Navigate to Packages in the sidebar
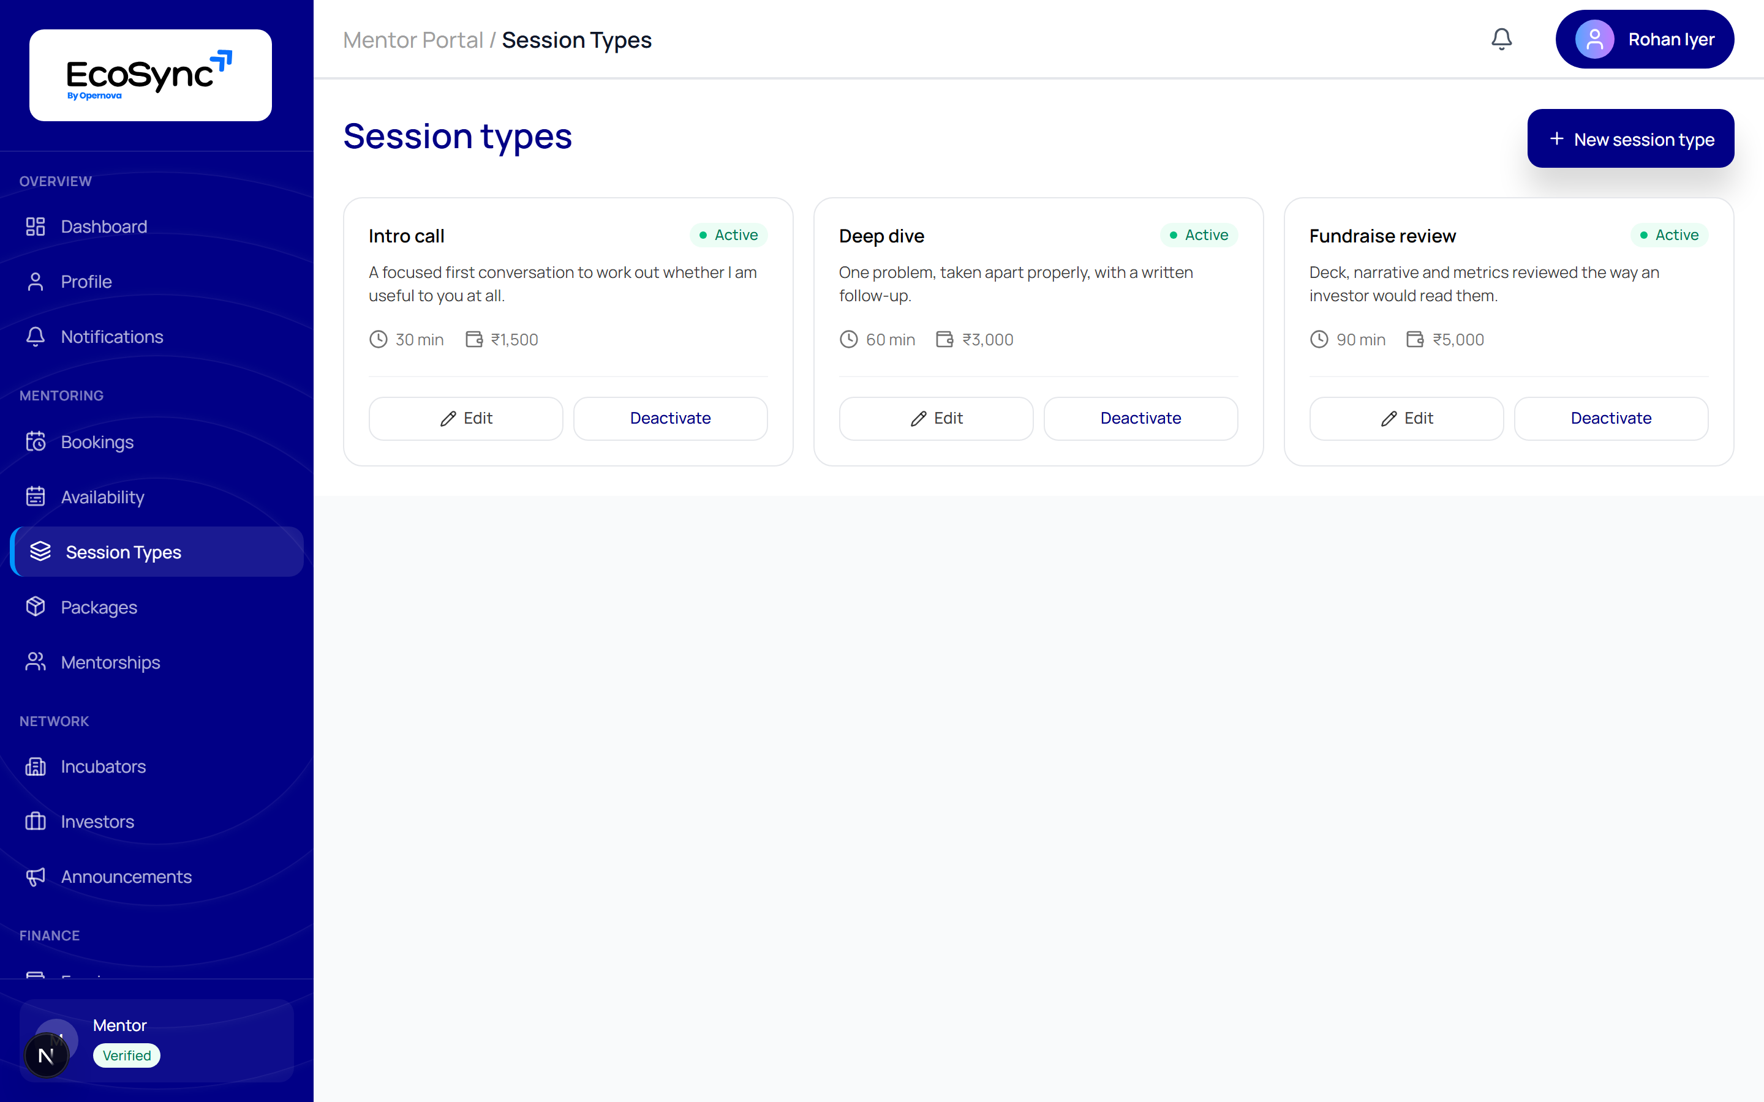 click(x=157, y=607)
